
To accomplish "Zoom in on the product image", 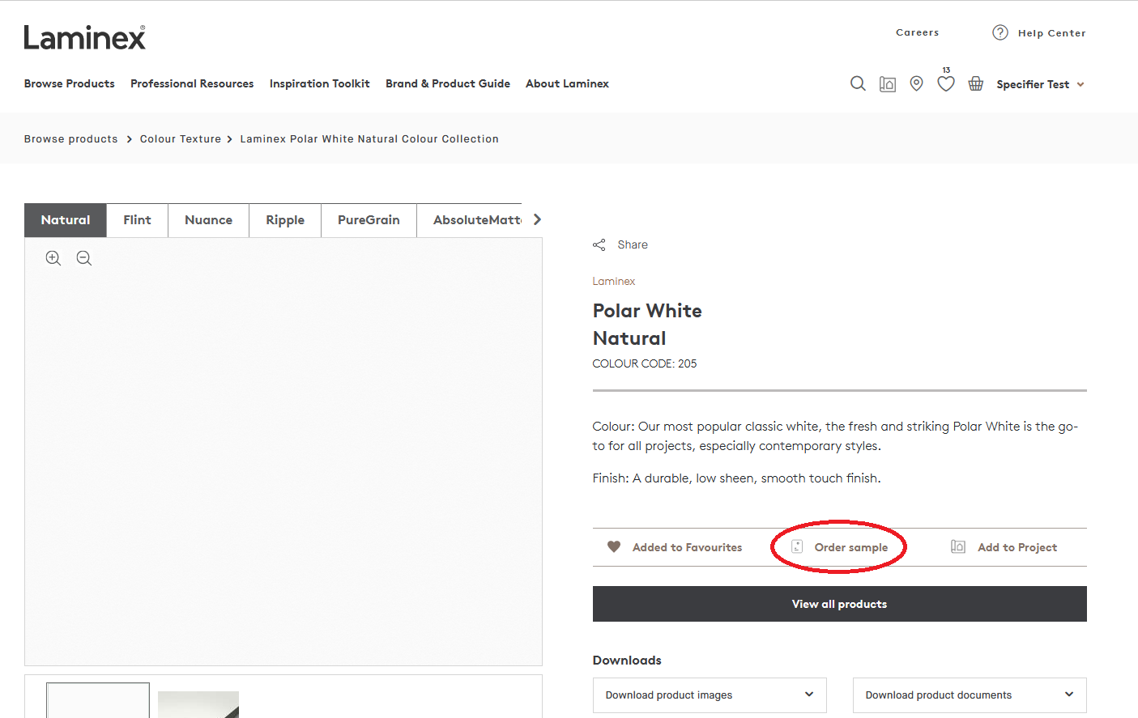I will [53, 258].
